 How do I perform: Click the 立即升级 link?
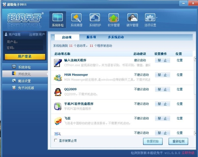188,153
